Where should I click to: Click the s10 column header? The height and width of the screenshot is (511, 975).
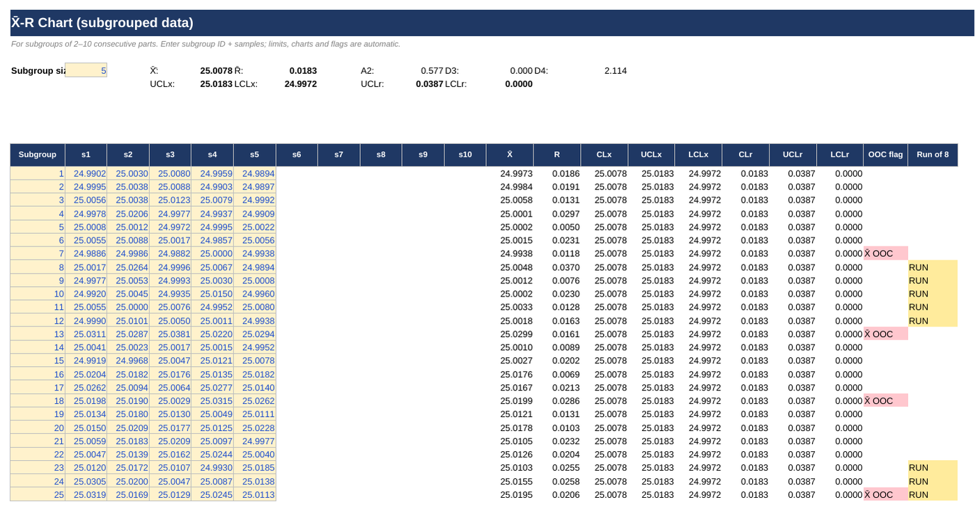[465, 155]
